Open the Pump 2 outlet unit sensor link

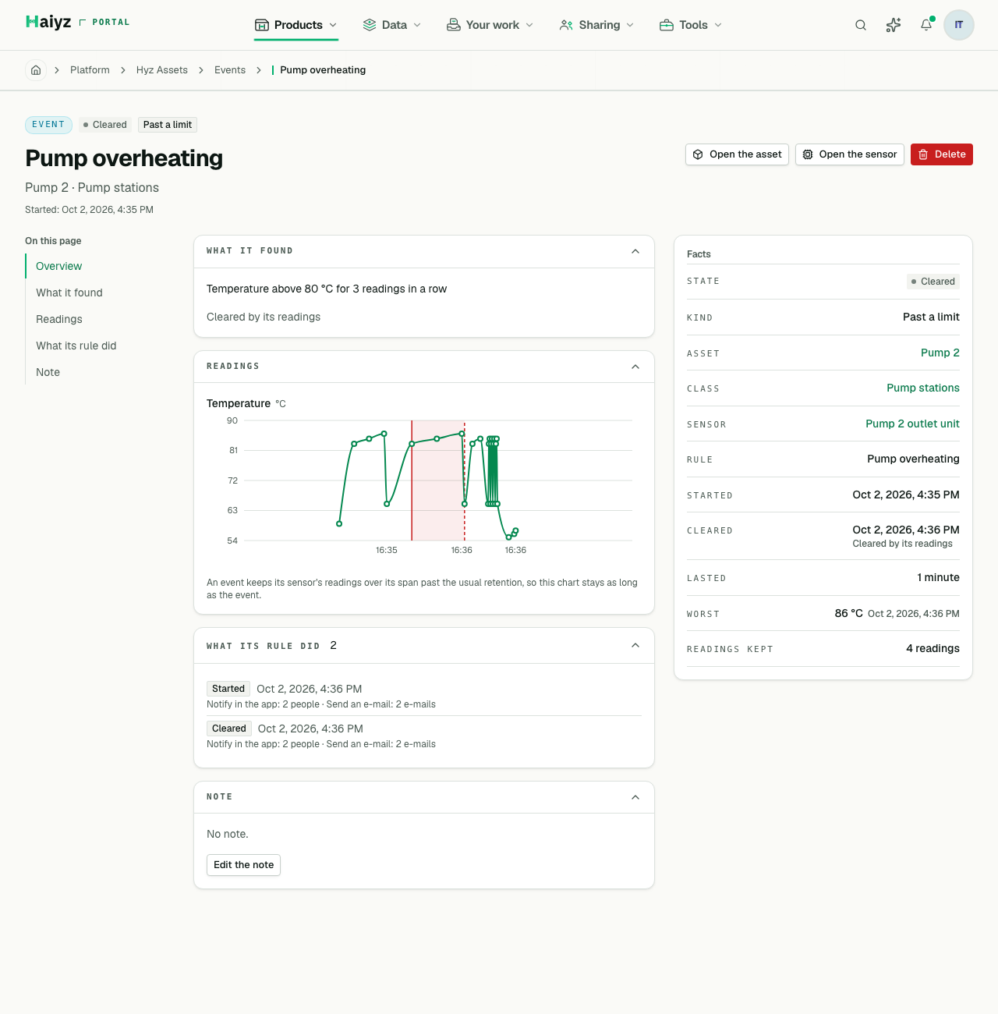912,424
